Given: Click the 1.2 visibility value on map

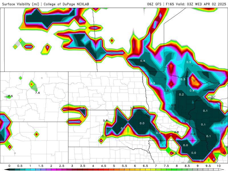Looking at the screenshot, I should click(x=184, y=122).
